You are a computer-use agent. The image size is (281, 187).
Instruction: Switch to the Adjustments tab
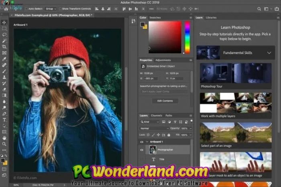tap(163, 60)
